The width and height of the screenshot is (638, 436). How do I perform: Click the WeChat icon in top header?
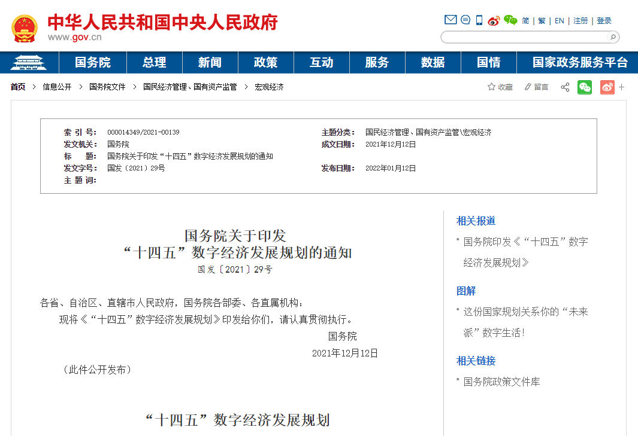point(510,20)
